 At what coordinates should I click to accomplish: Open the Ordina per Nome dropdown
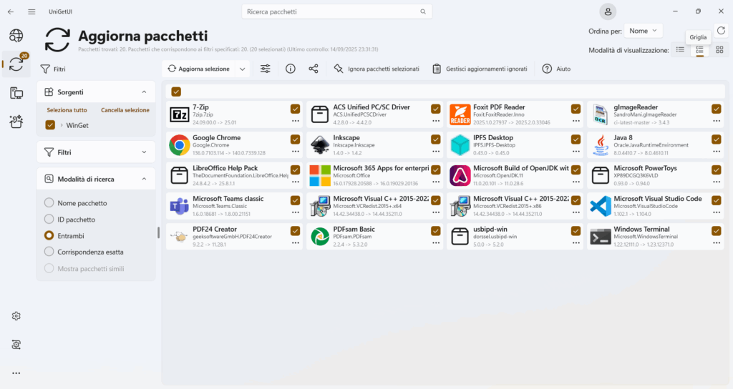point(644,31)
